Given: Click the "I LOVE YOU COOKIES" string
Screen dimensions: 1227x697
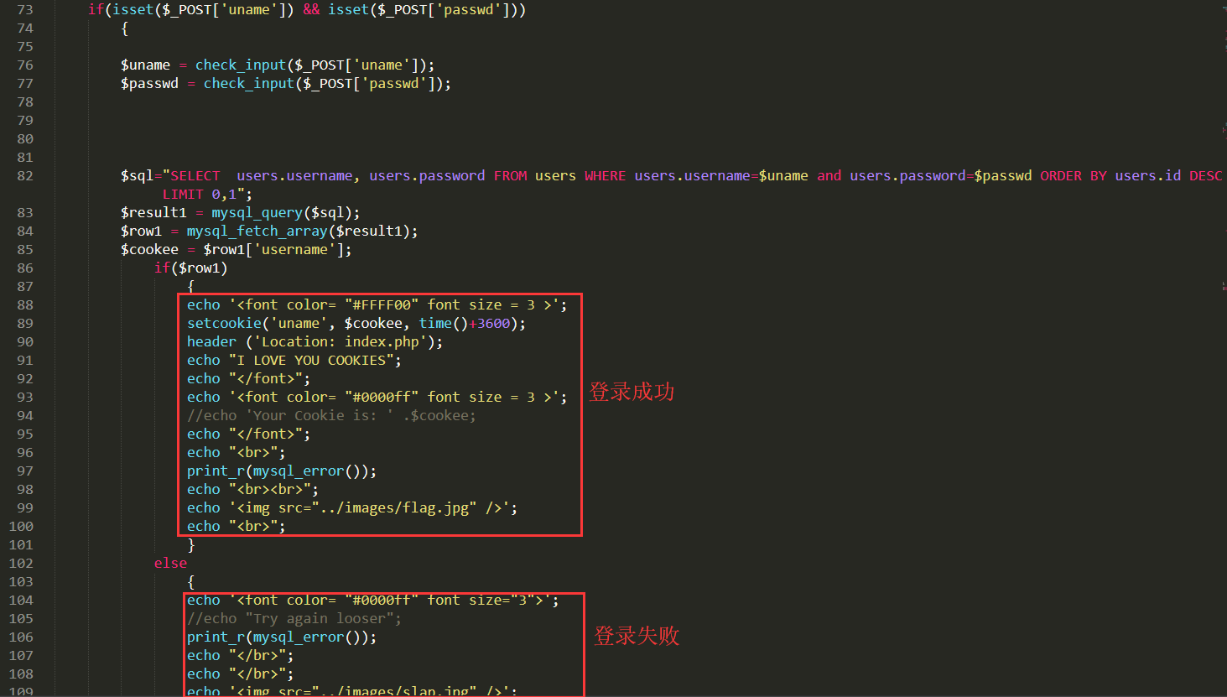Looking at the screenshot, I should (x=311, y=361).
